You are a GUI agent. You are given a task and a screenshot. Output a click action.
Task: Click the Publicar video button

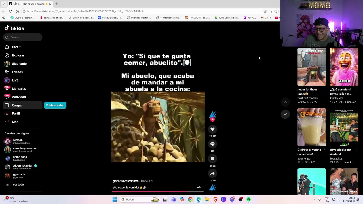(55, 105)
